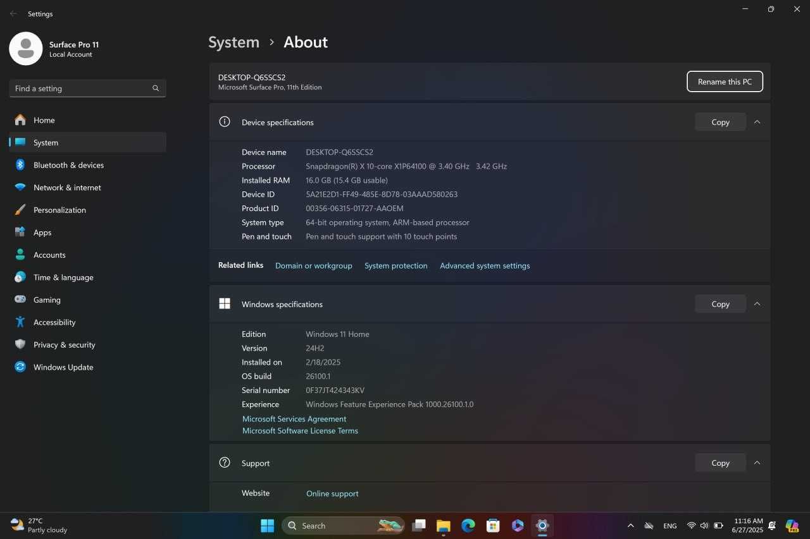Select System in the sidebar

[87, 143]
